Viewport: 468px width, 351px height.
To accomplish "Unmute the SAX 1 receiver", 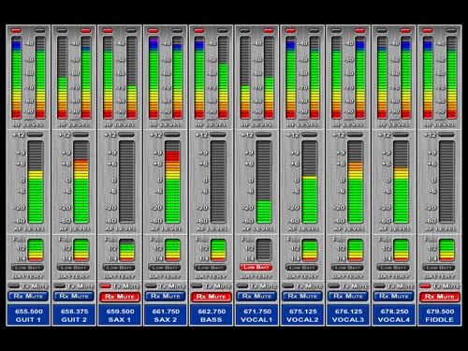I will (120, 297).
